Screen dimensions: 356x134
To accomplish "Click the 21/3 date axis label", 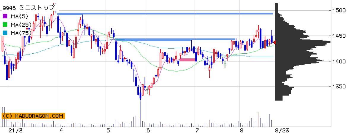I will 15,130.
